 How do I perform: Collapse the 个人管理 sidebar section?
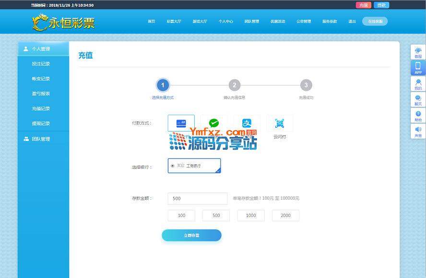point(43,49)
